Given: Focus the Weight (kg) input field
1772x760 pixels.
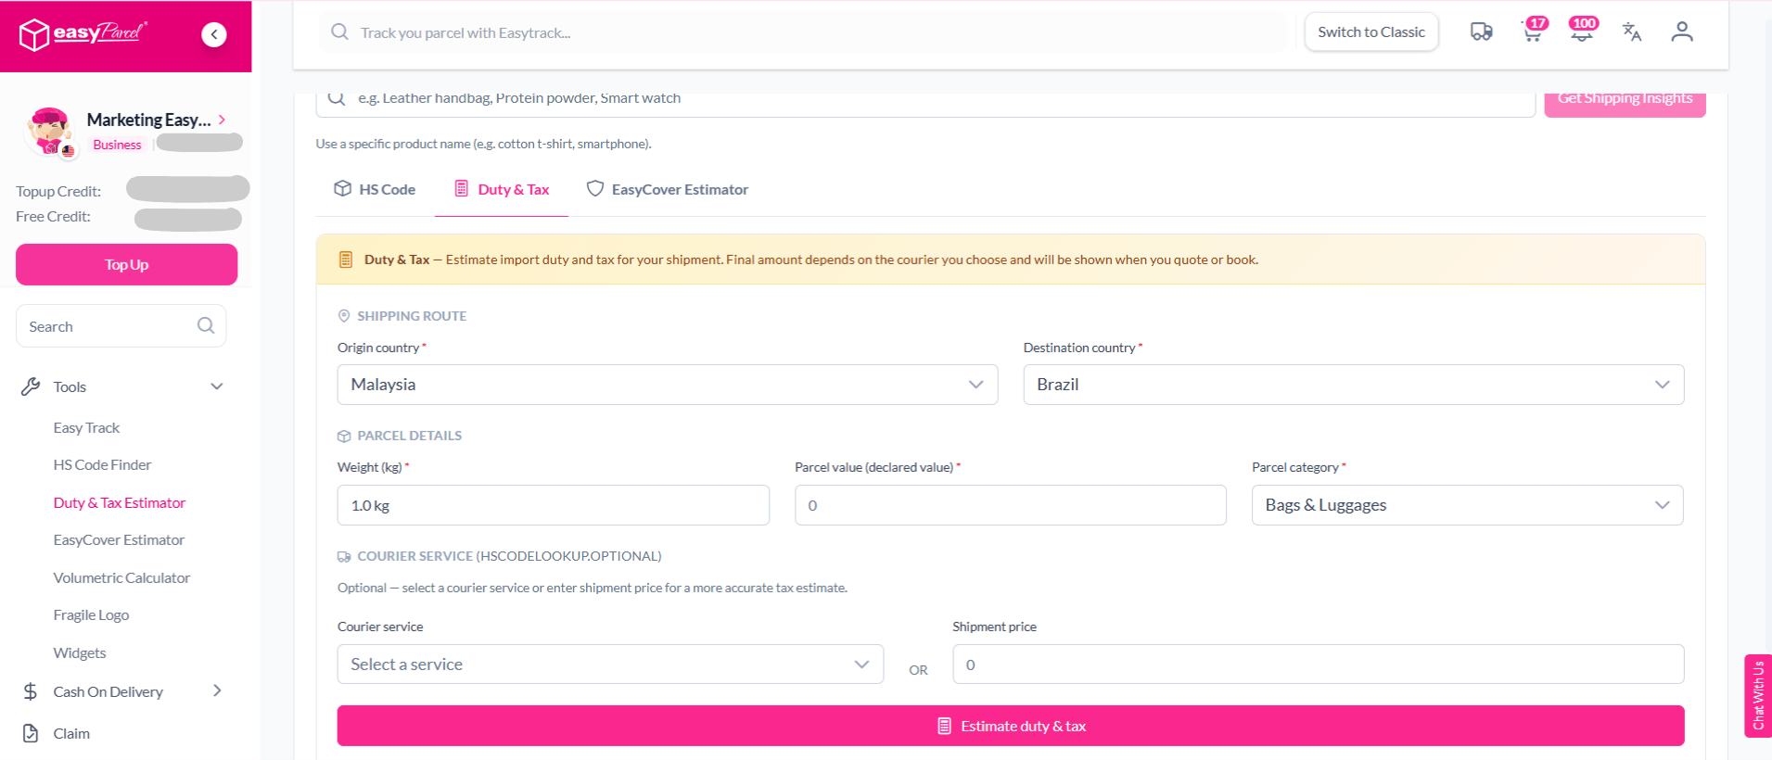Looking at the screenshot, I should [554, 505].
